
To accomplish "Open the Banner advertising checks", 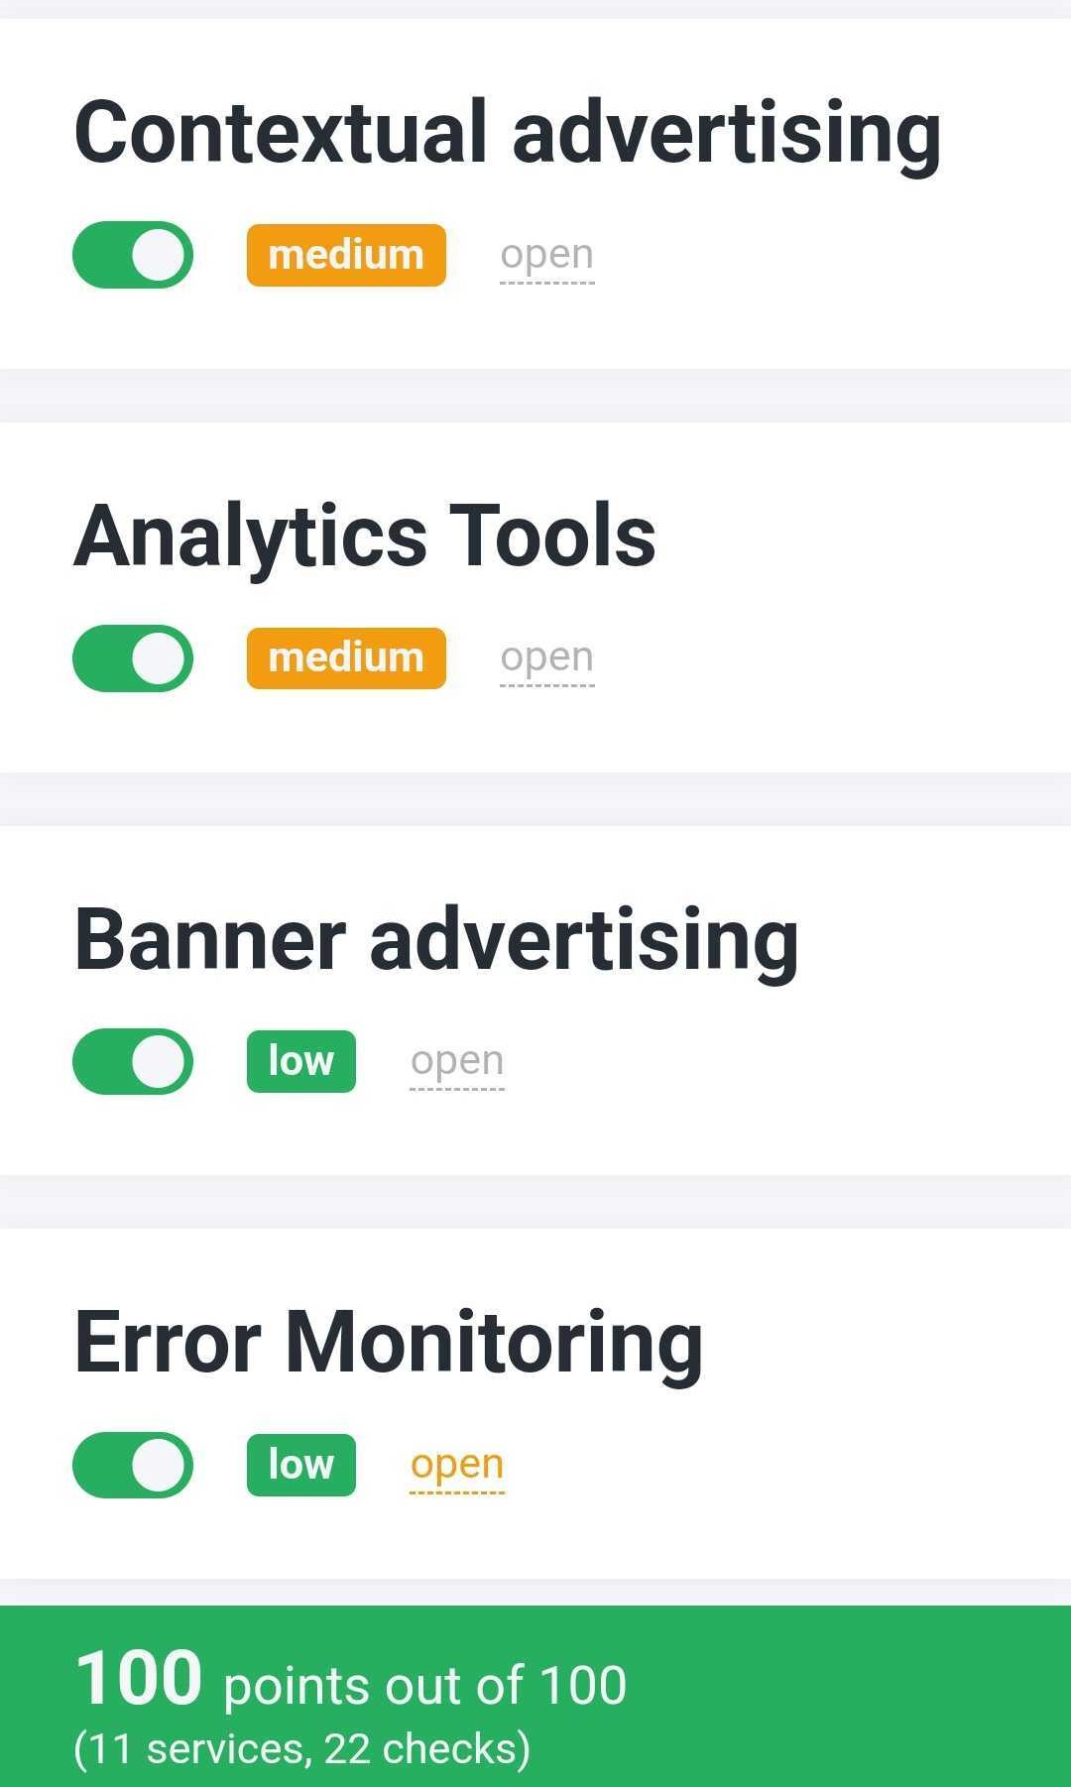I will point(457,1061).
